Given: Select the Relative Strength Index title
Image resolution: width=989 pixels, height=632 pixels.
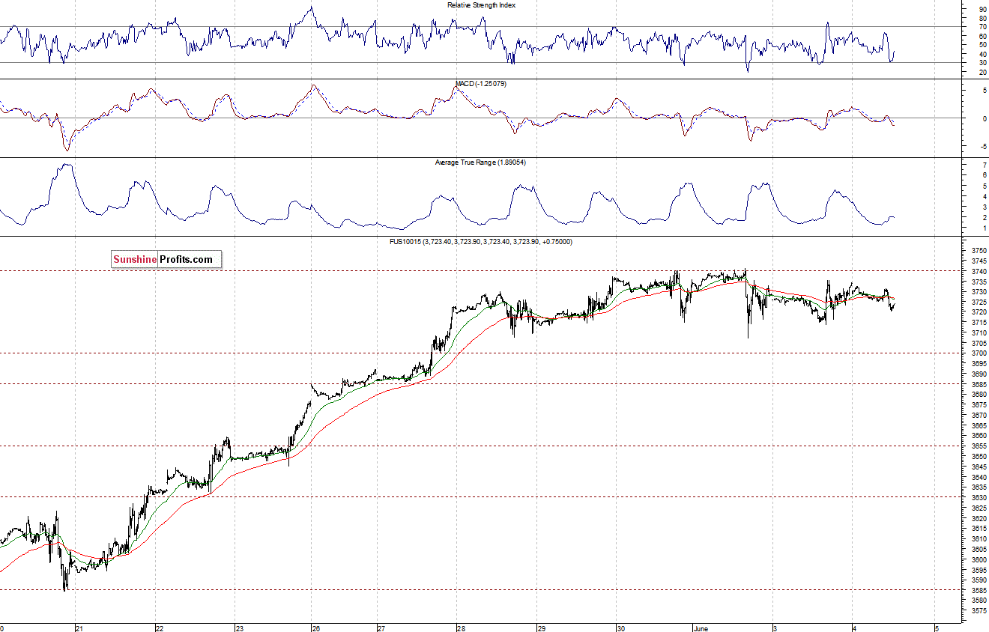Looking at the screenshot, I should click(482, 5).
